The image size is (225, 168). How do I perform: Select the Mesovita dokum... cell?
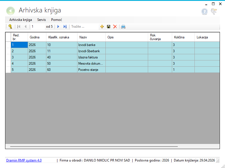click(x=91, y=63)
